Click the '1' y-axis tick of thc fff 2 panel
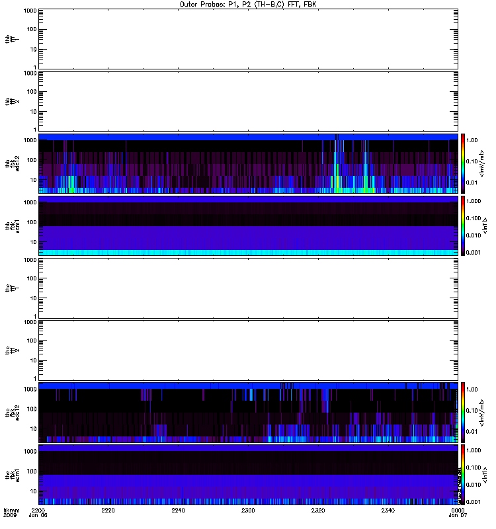This screenshot has height=529, width=496. (35, 378)
